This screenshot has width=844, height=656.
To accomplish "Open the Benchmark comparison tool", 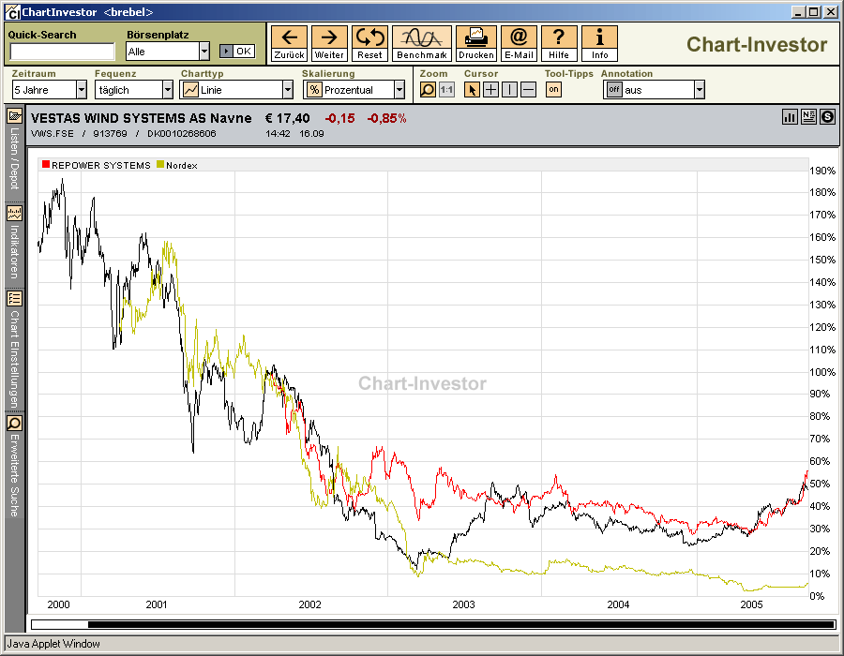I will [x=422, y=42].
